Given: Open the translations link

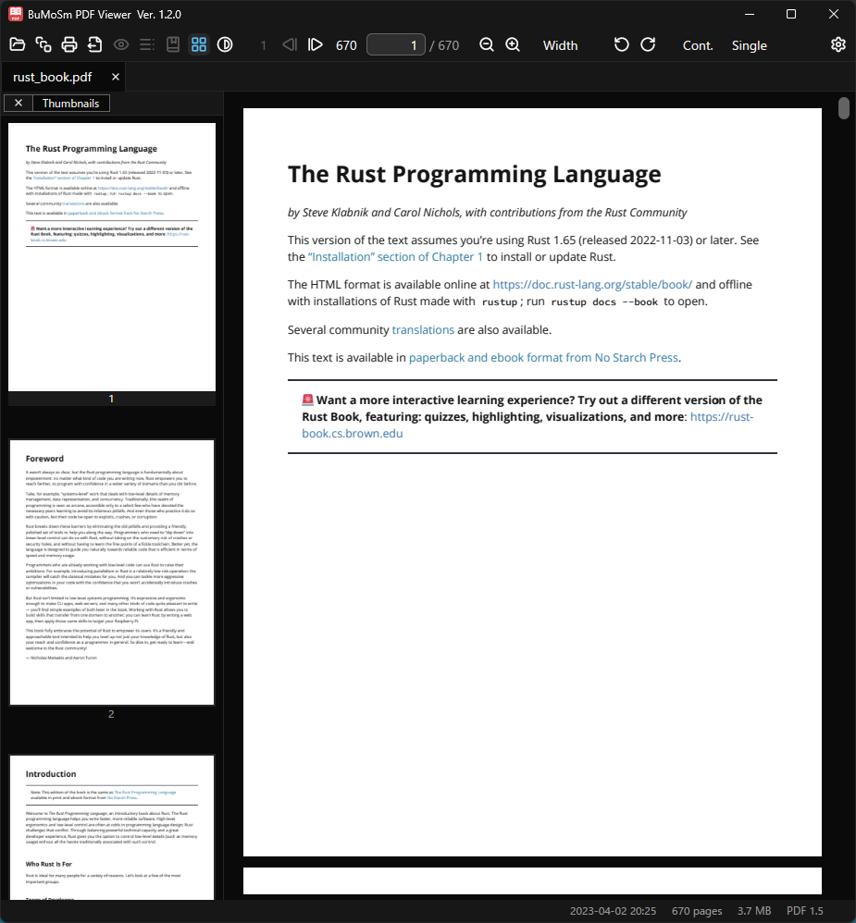Looking at the screenshot, I should (423, 329).
